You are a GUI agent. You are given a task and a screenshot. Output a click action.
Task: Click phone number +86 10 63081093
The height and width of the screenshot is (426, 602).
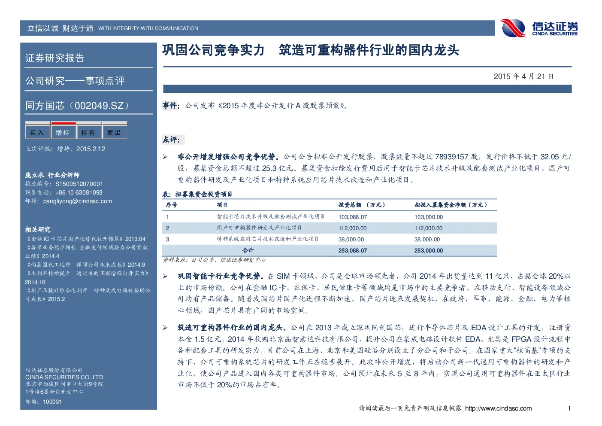[x=79, y=192]
